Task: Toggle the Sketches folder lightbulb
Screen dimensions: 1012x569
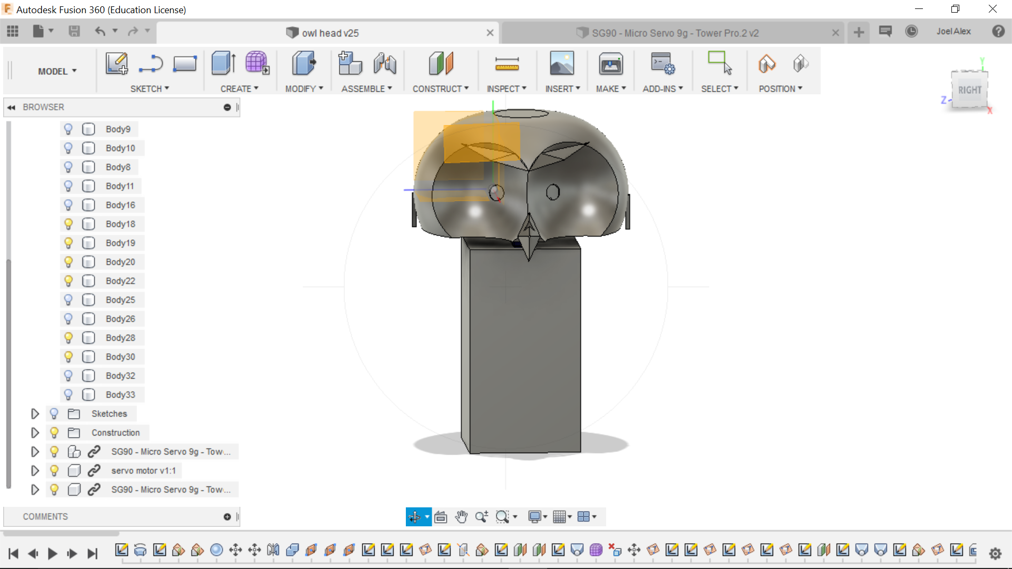Action: (x=54, y=414)
